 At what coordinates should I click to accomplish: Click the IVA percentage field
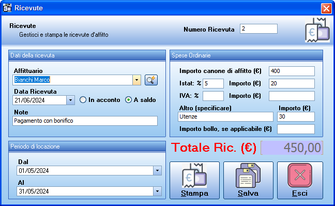[x=213, y=96]
